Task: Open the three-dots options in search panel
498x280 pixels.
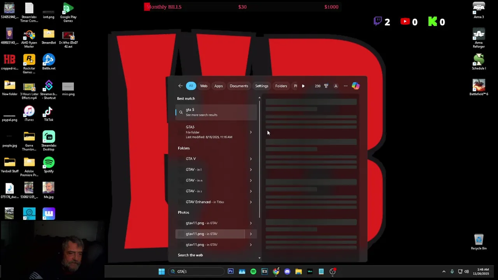Action: (345, 86)
